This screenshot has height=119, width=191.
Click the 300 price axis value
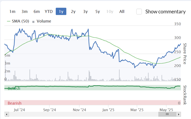point(177,38)
